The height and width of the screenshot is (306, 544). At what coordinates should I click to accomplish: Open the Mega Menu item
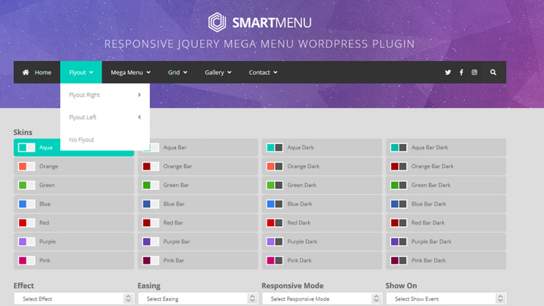(131, 72)
